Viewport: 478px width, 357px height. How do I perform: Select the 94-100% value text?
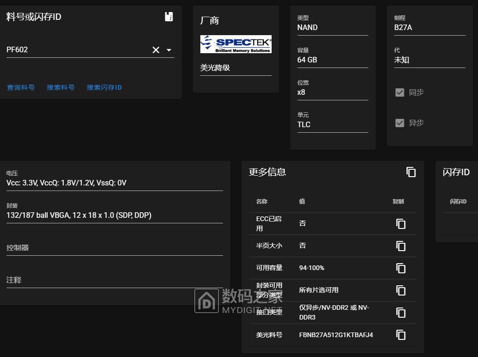coord(311,268)
